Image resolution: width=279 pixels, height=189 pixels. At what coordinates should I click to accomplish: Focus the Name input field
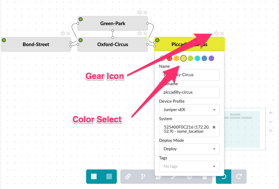[x=189, y=75]
